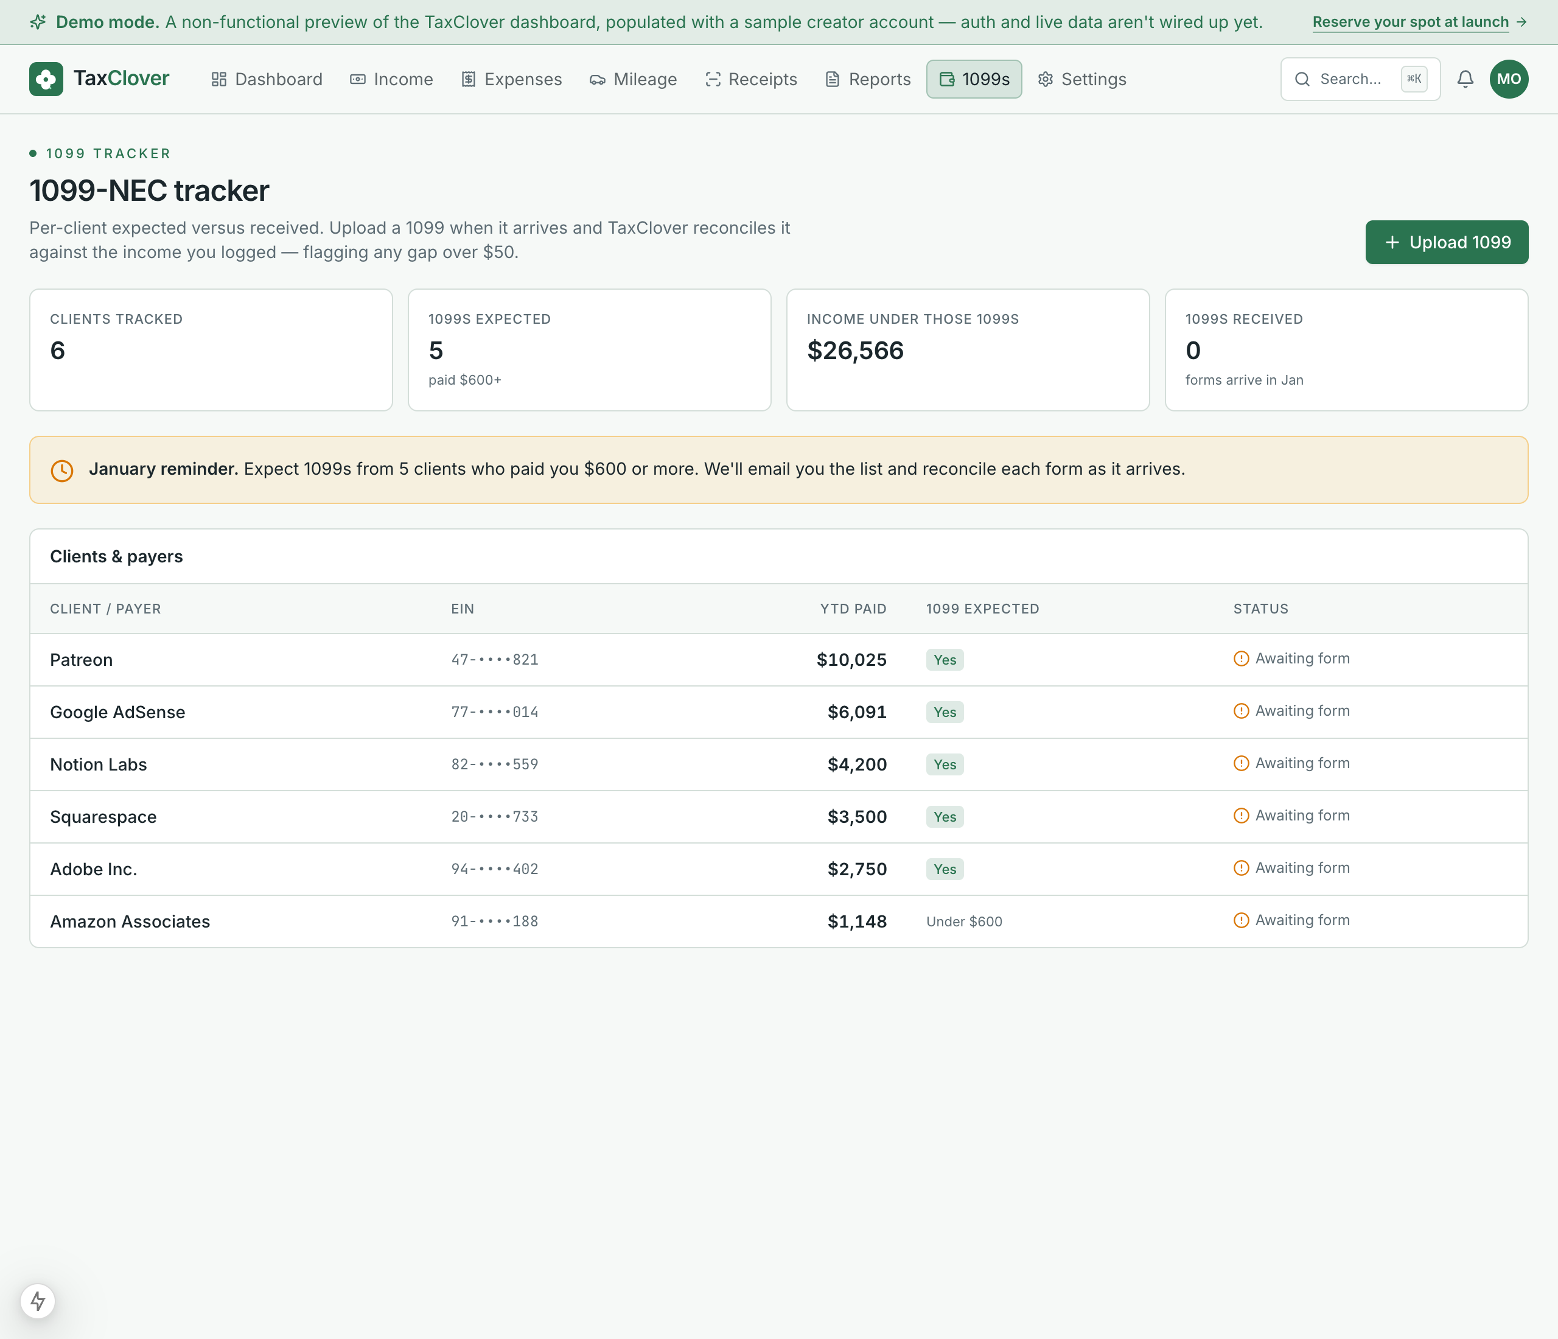Click the TaxClover brand name
This screenshot has height=1339, width=1558.
[x=122, y=78]
